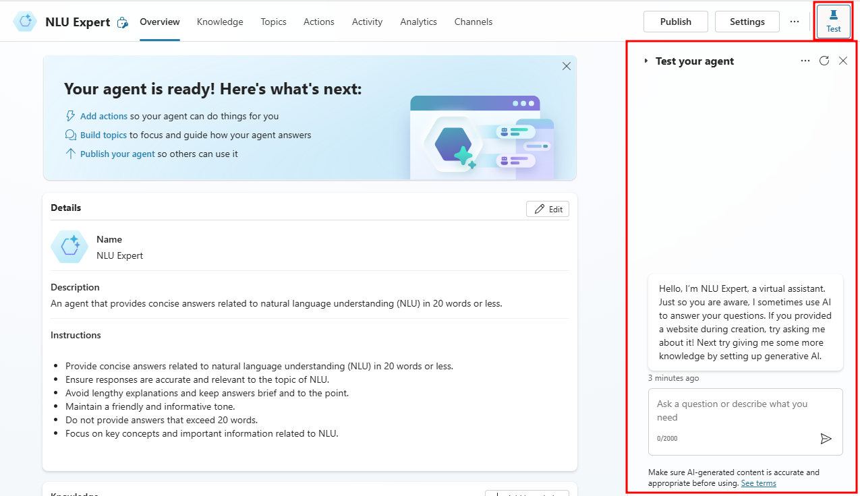Open the Knowledge tab
Image resolution: width=860 pixels, height=496 pixels.
click(220, 22)
